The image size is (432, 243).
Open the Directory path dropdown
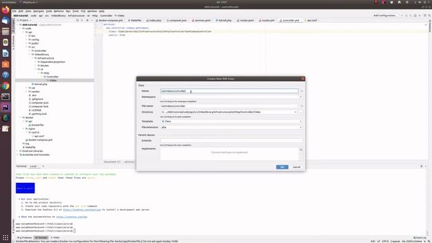pos(296,112)
